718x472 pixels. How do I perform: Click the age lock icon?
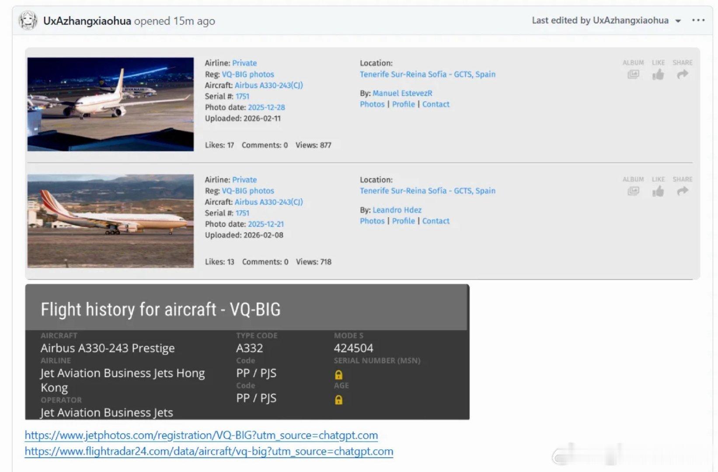[x=338, y=399]
